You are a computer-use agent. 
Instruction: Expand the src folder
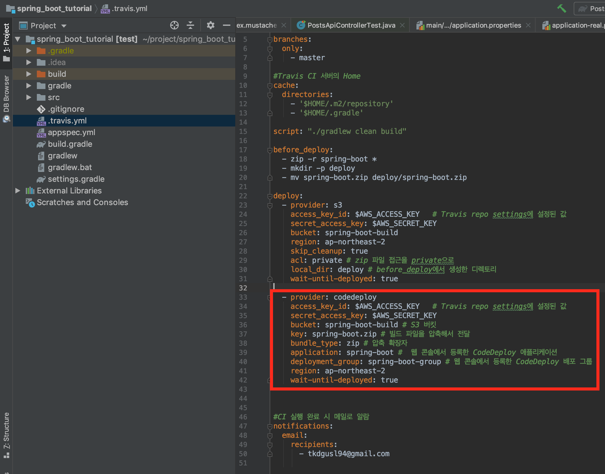pyautogui.click(x=29, y=97)
